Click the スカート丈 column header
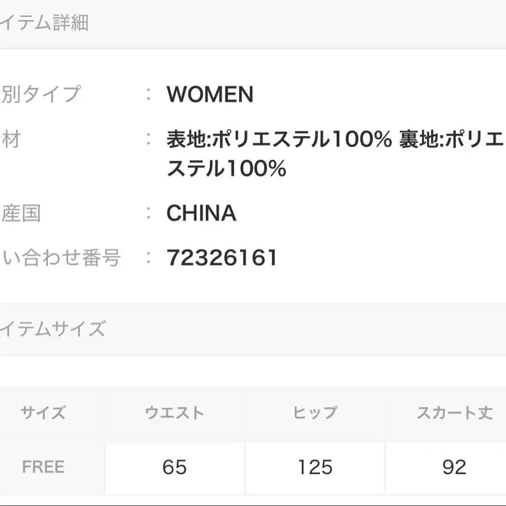This screenshot has width=506, height=506. [454, 413]
